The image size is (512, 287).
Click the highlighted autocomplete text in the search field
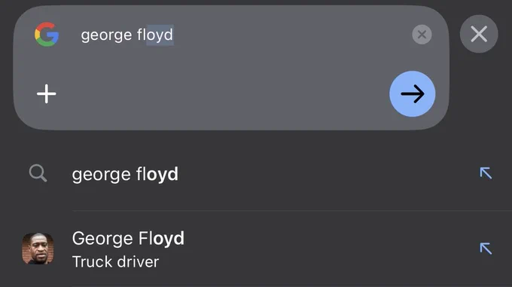[160, 35]
